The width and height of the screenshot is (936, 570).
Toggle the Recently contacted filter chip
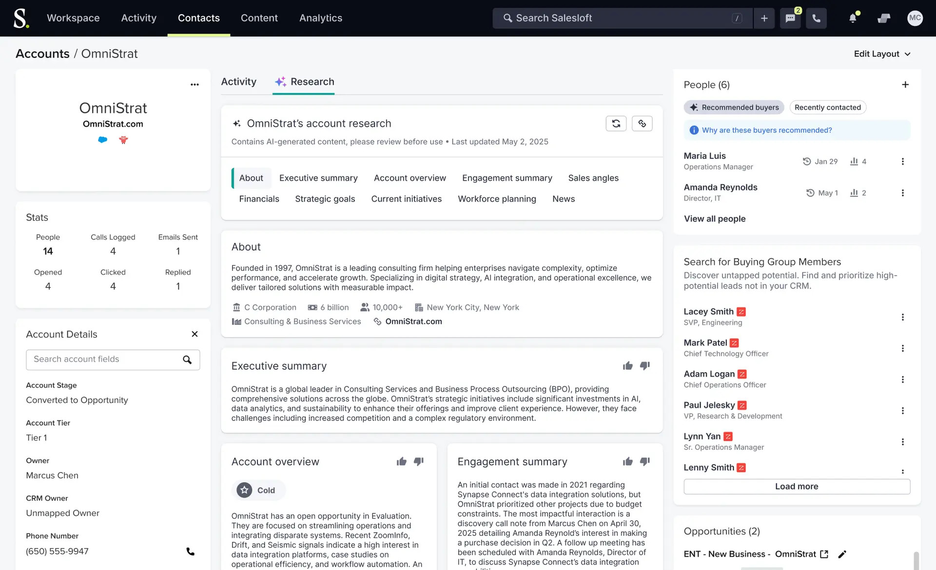pyautogui.click(x=827, y=108)
